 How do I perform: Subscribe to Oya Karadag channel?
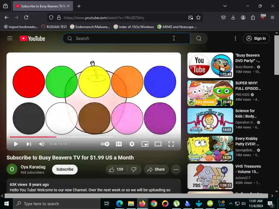coord(65,169)
